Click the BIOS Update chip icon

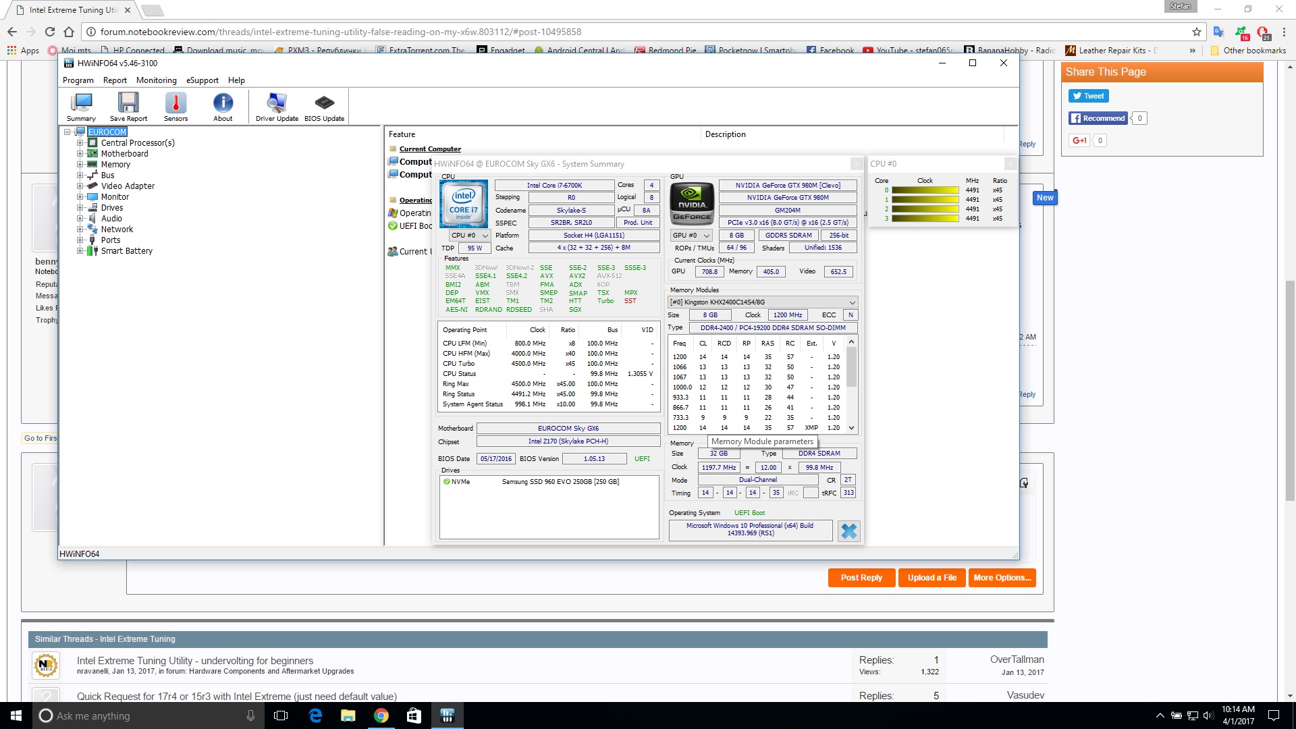coord(324,107)
